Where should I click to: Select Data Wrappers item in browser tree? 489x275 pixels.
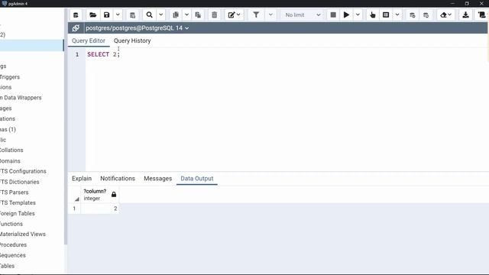click(x=21, y=98)
